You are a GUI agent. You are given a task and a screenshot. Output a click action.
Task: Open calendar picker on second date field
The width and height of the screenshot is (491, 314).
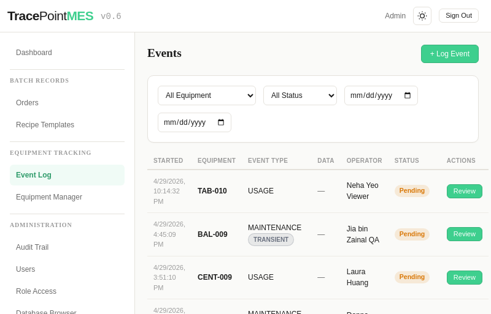coord(221,122)
